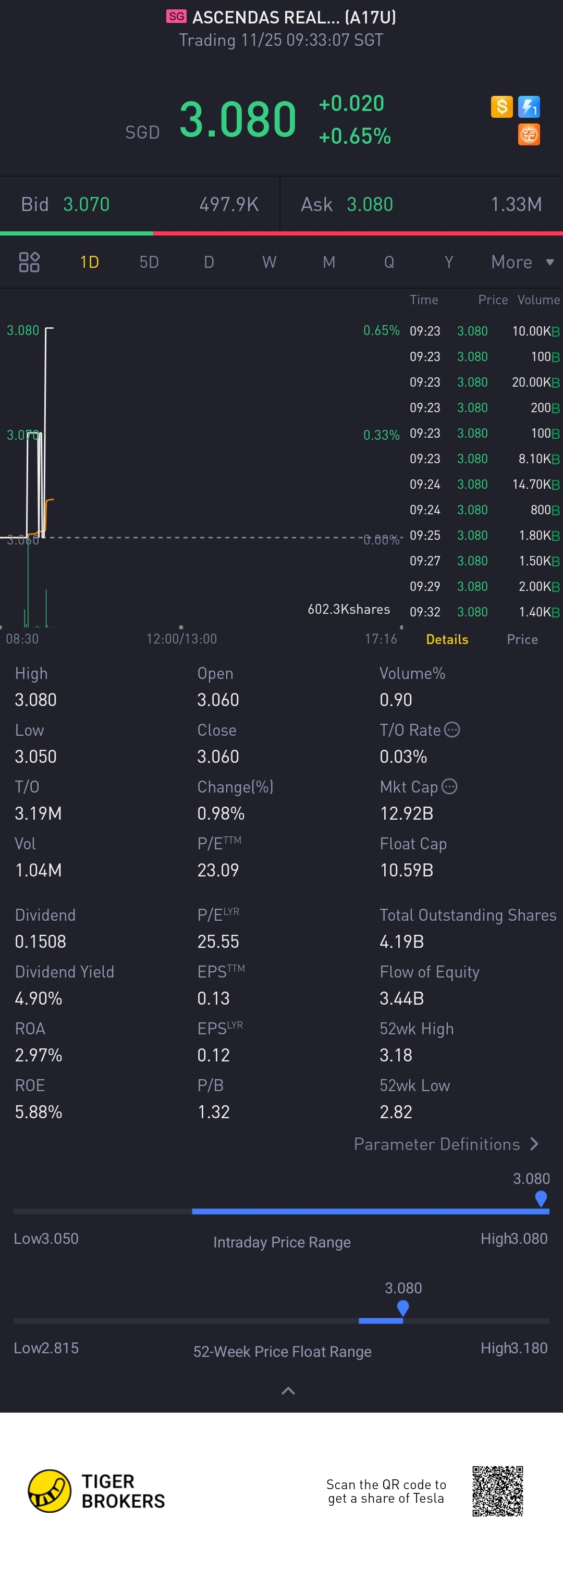Select the 09:27 trade of 1.50K
Screen dimensions: 563x1570
[x=484, y=561]
